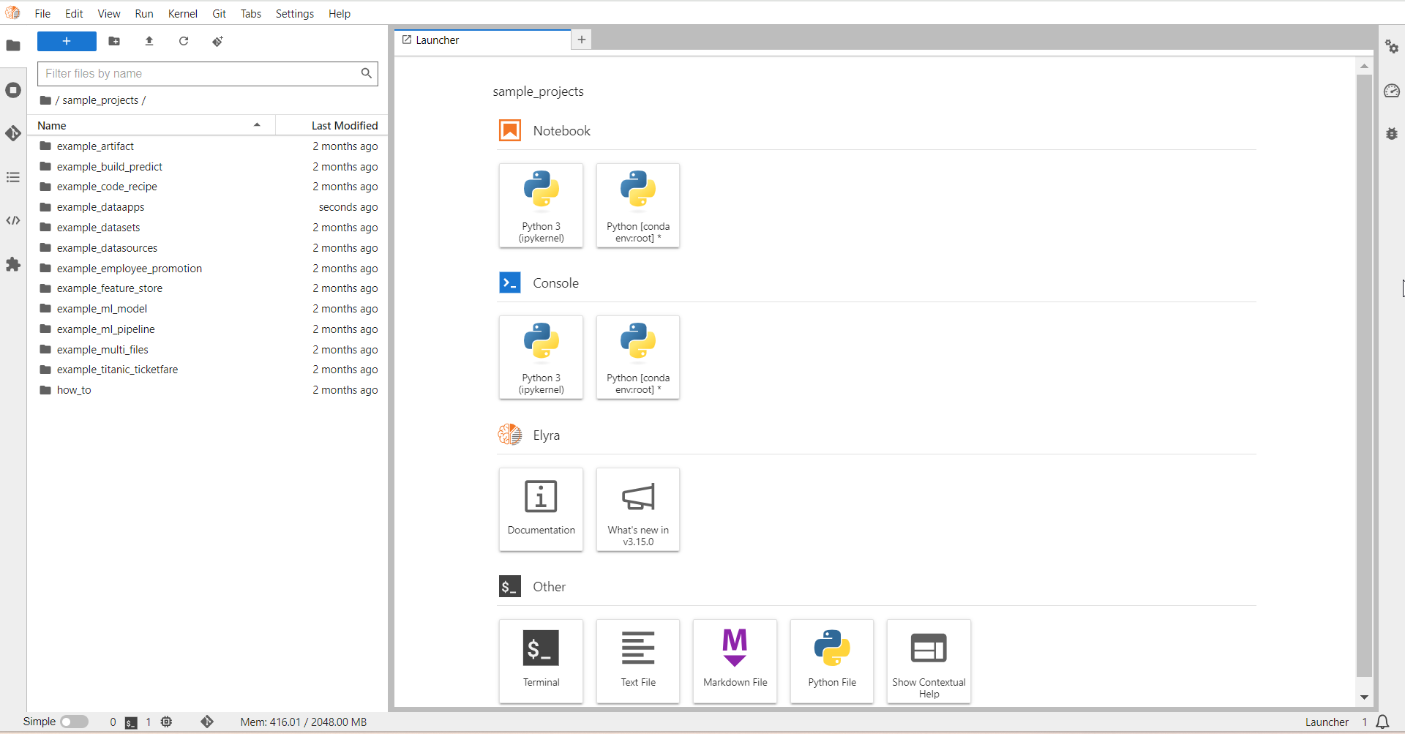Refresh the file browser list
1405x734 pixels.
(x=184, y=42)
